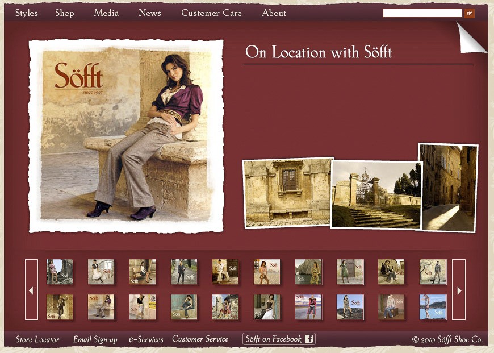Open the Styles menu
The width and height of the screenshot is (494, 353).
(x=27, y=13)
